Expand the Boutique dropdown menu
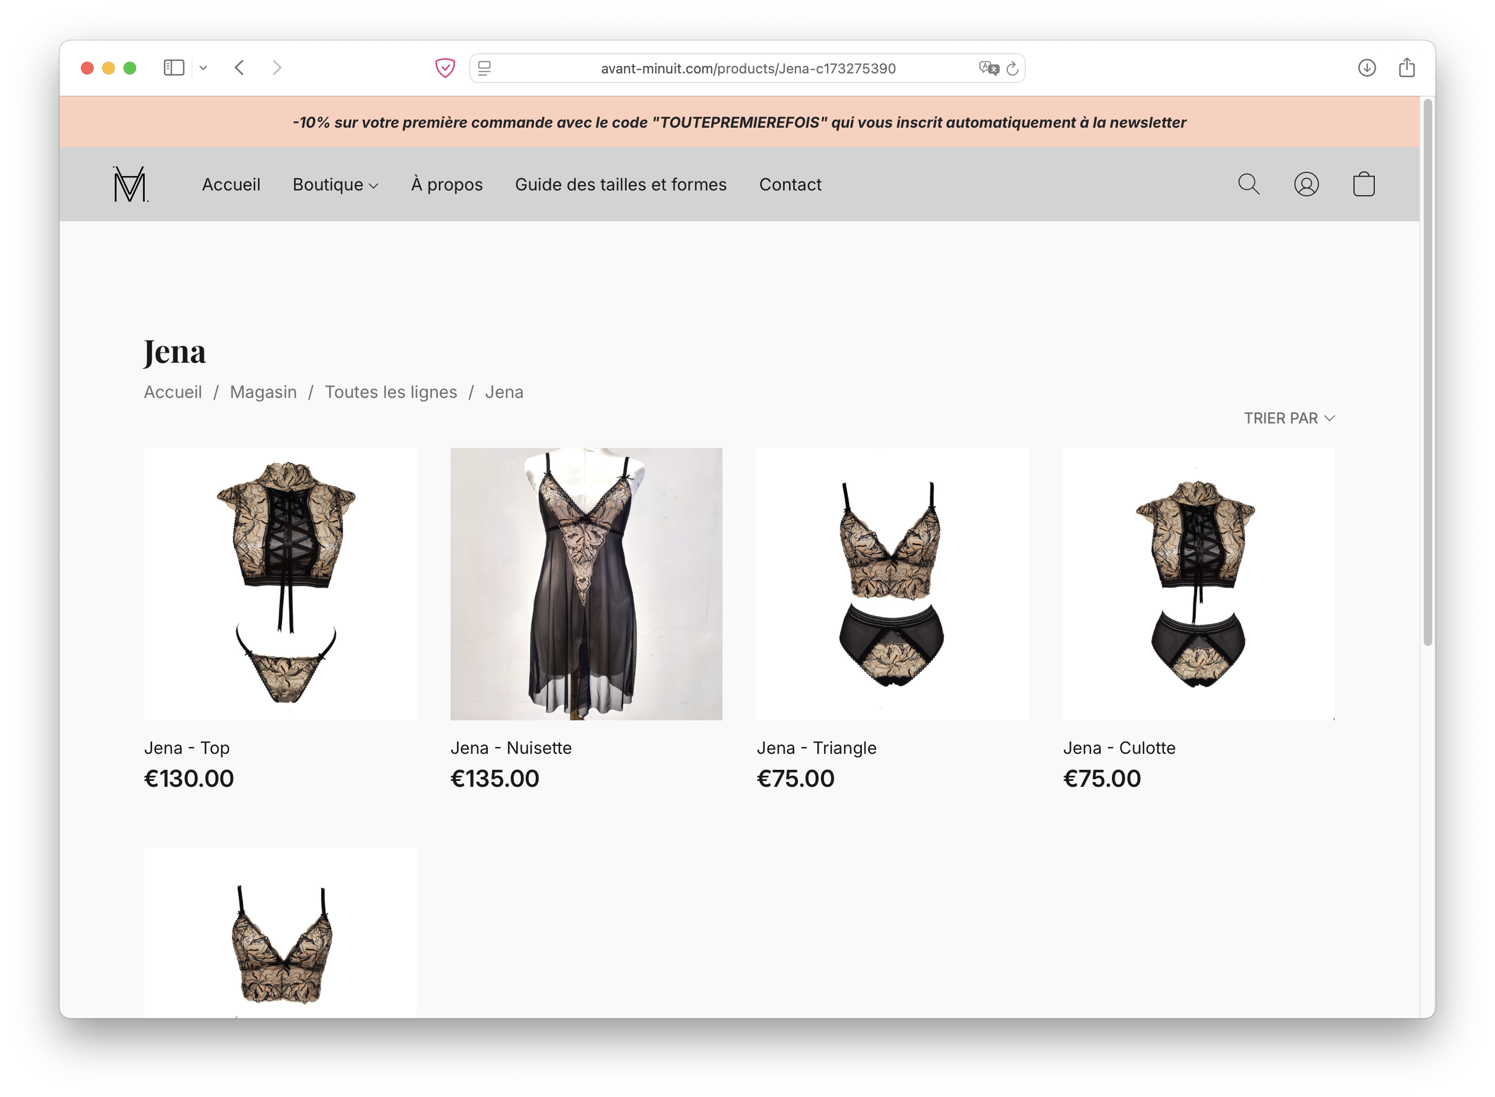1495x1097 pixels. pyautogui.click(x=335, y=185)
